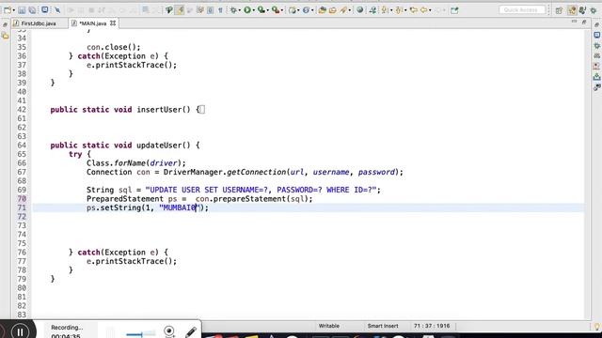Maximize the editor area
Viewport: 602px width, 338px height.
pos(584,23)
